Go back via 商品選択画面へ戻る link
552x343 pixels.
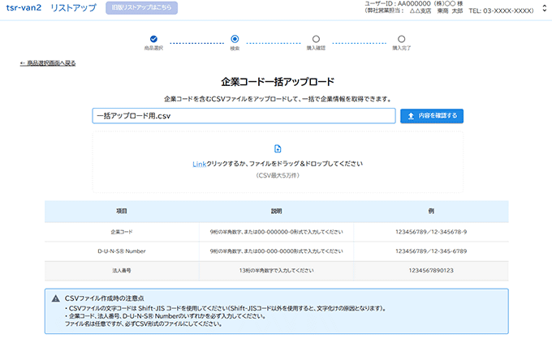48,62
